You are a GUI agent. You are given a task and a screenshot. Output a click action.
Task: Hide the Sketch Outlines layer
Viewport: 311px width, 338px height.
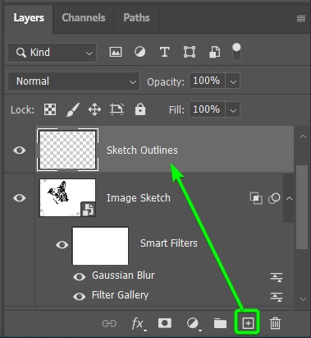pyautogui.click(x=20, y=150)
